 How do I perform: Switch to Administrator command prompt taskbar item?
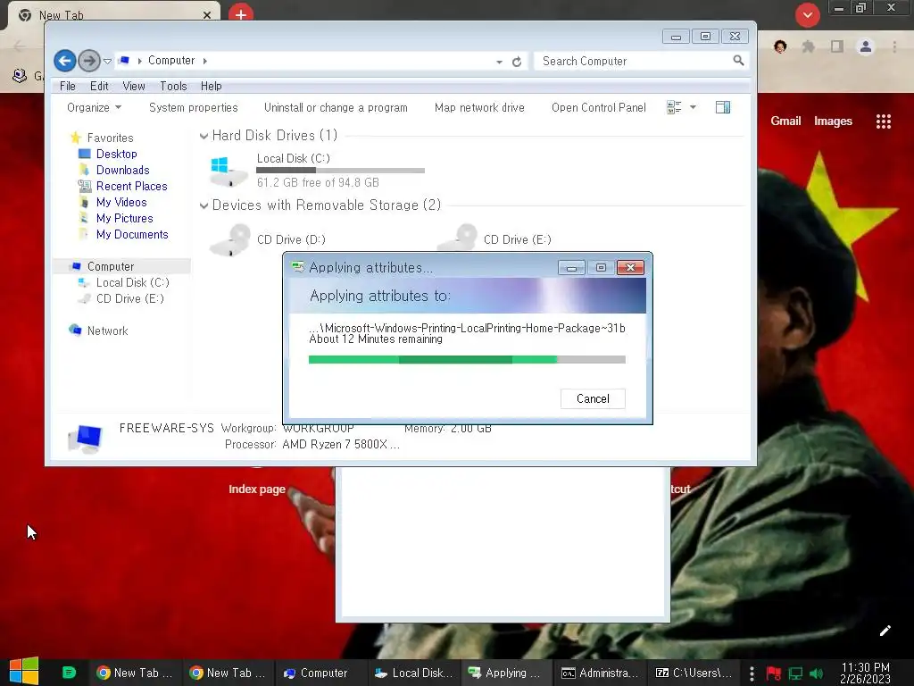tap(600, 673)
